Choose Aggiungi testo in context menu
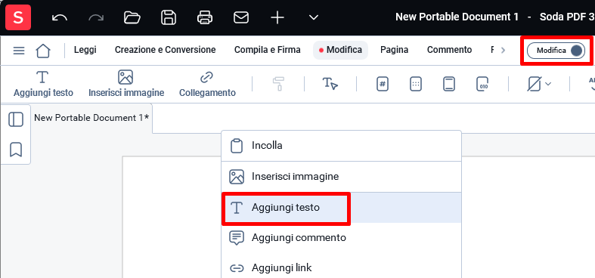The height and width of the screenshot is (278, 595). 341,208
